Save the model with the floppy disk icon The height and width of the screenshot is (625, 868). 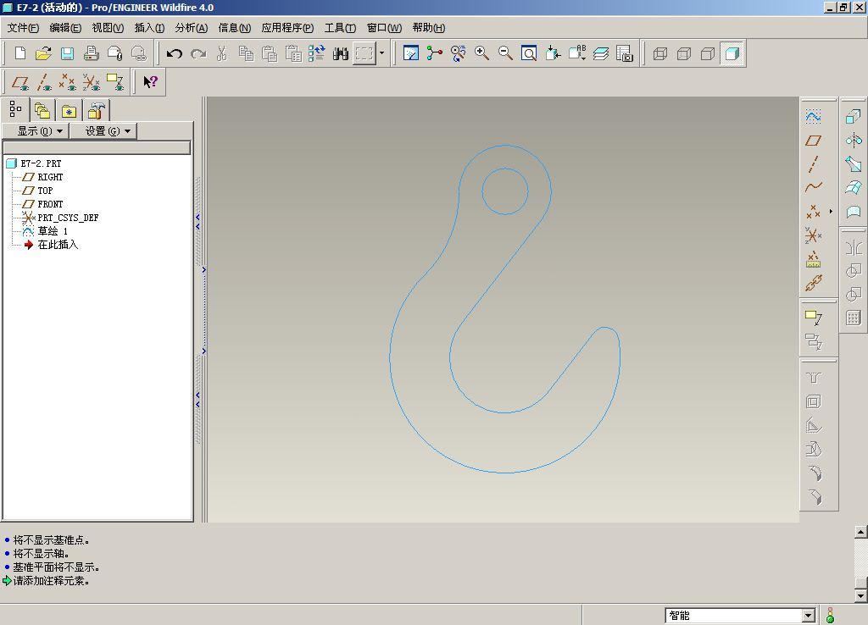(x=68, y=53)
